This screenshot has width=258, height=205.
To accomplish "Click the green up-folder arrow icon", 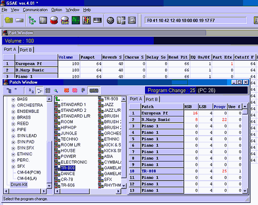I will pyautogui.click(x=57, y=99).
